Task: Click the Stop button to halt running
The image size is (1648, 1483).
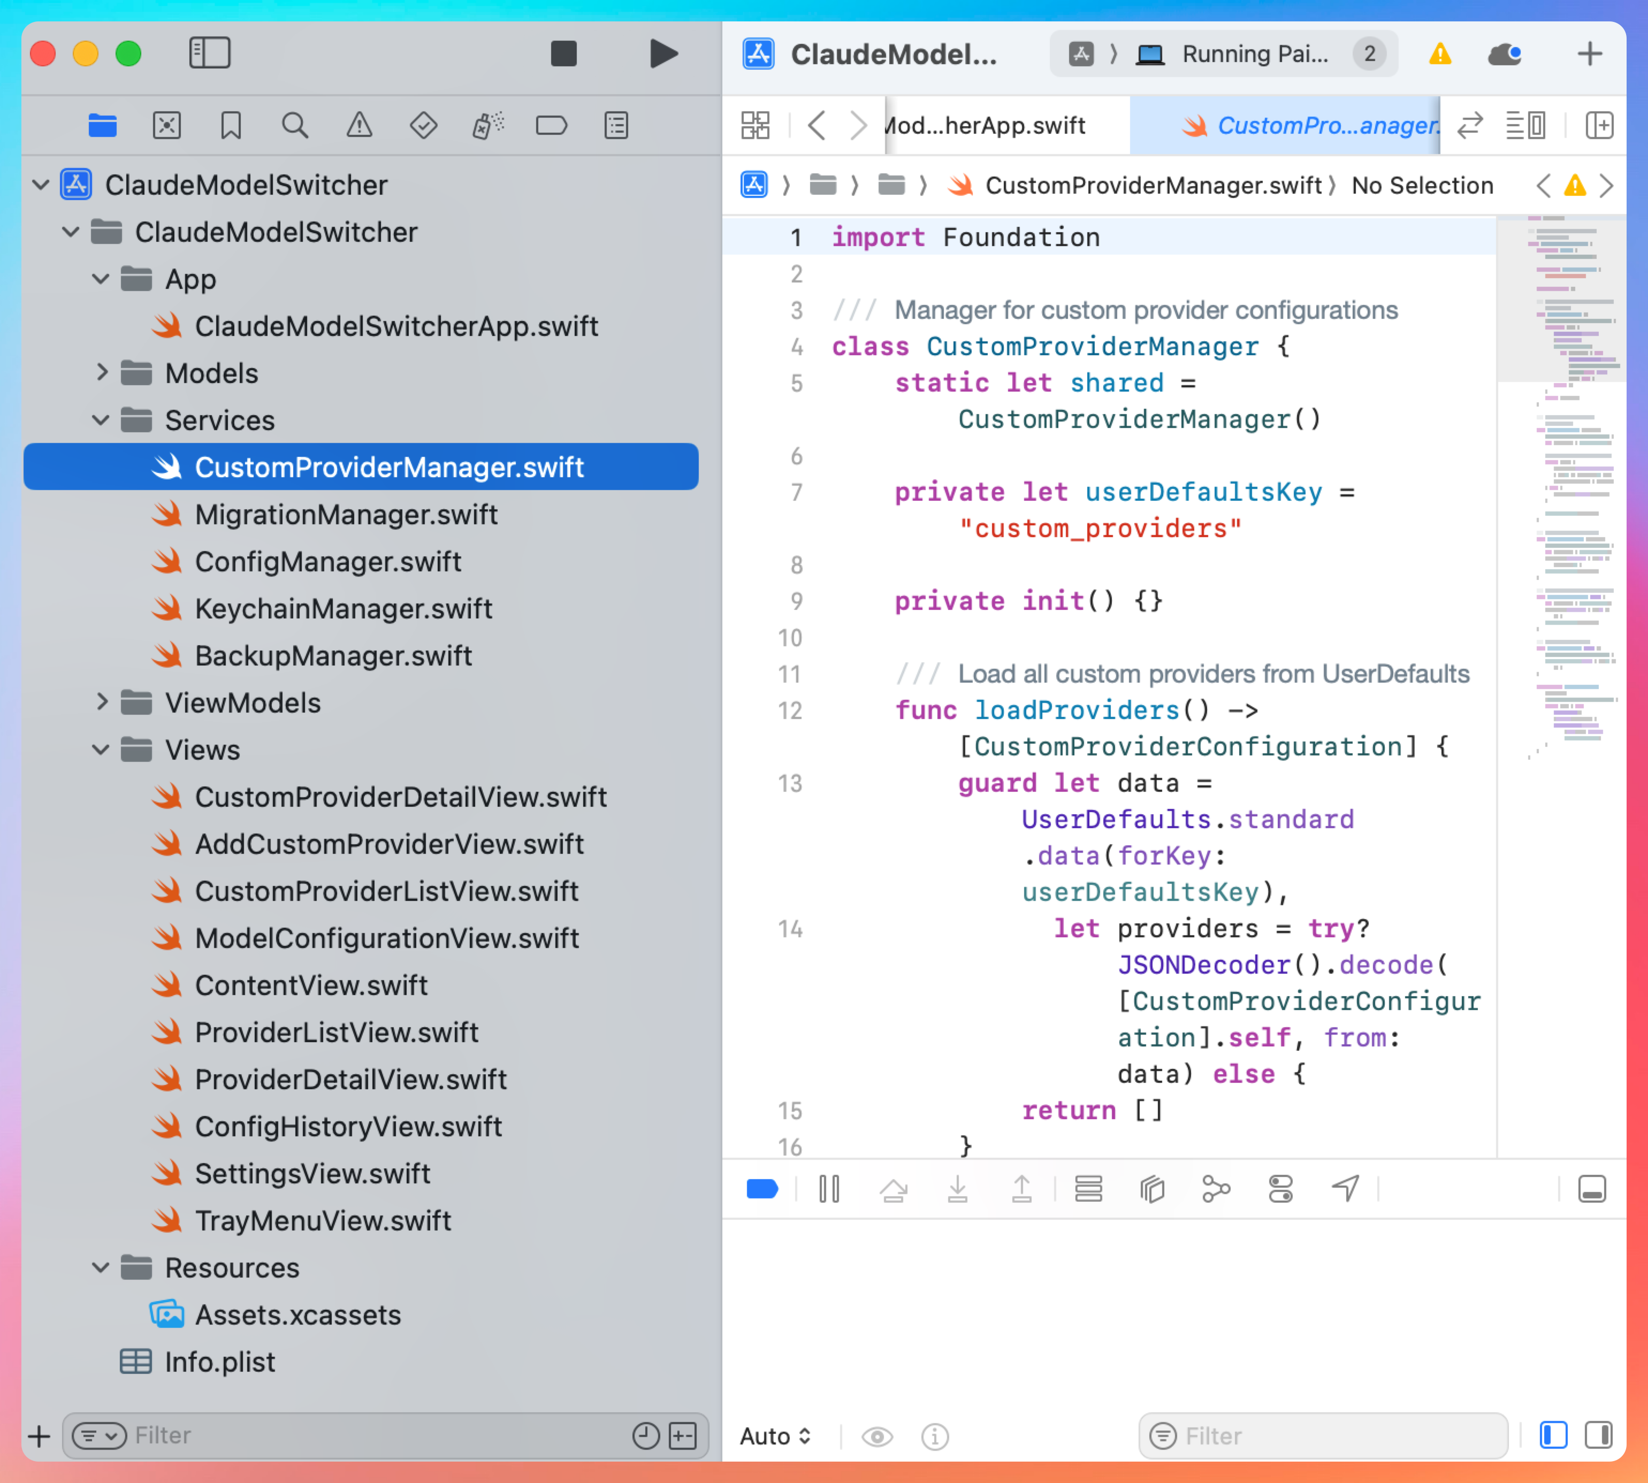Action: (x=563, y=54)
